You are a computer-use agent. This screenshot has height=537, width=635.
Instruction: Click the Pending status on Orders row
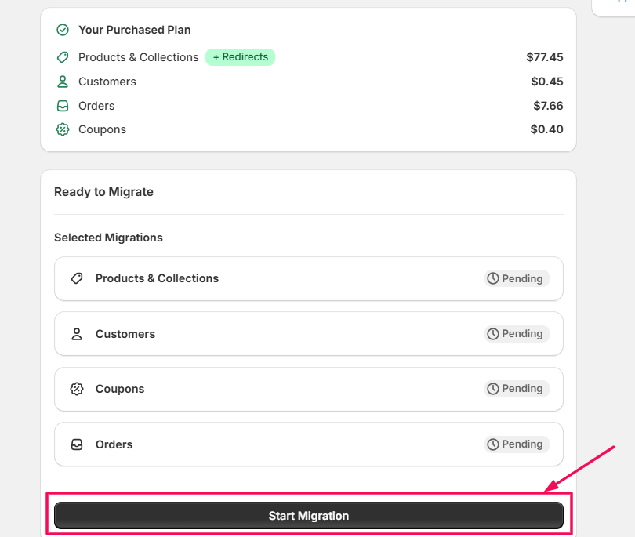(516, 444)
